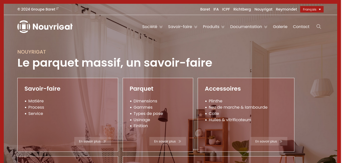The height and width of the screenshot is (163, 344).
Task: Open the Contact page
Action: click(x=301, y=27)
